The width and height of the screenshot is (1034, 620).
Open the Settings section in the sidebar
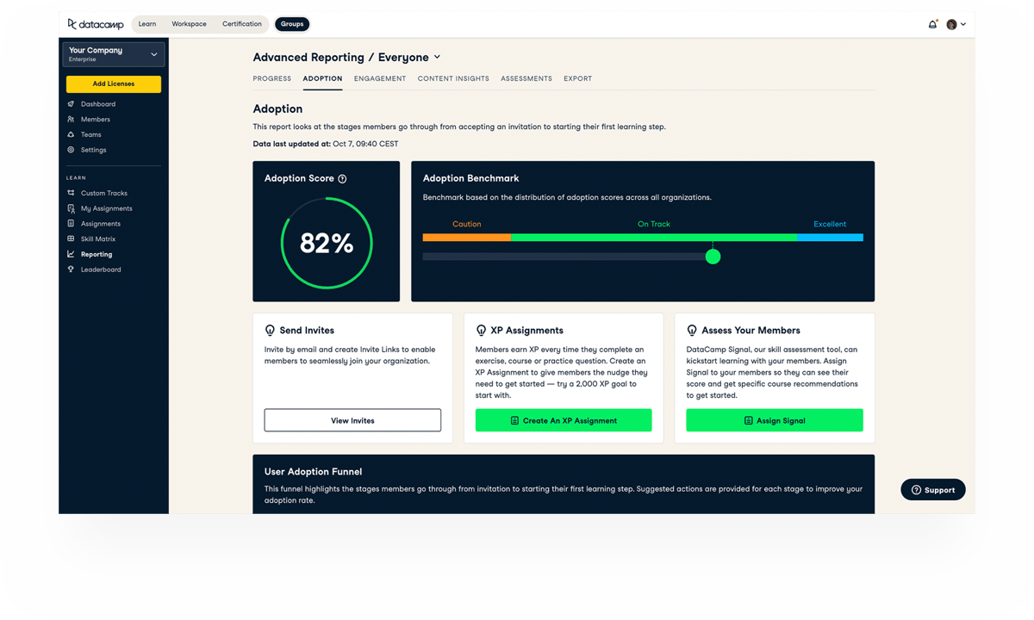click(93, 150)
